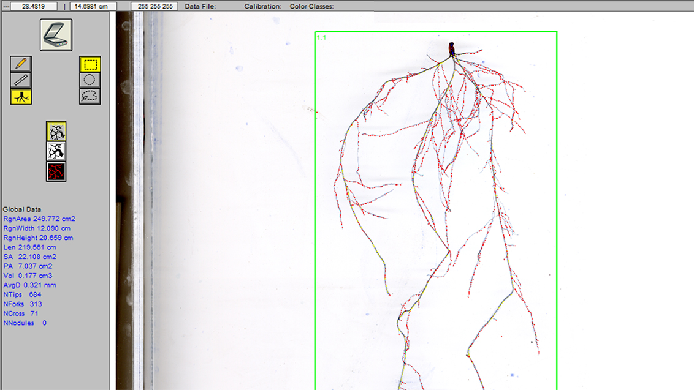Viewport: 694px width, 390px height.
Task: Click the 28.4819 coordinate field
Action: [x=34, y=6]
